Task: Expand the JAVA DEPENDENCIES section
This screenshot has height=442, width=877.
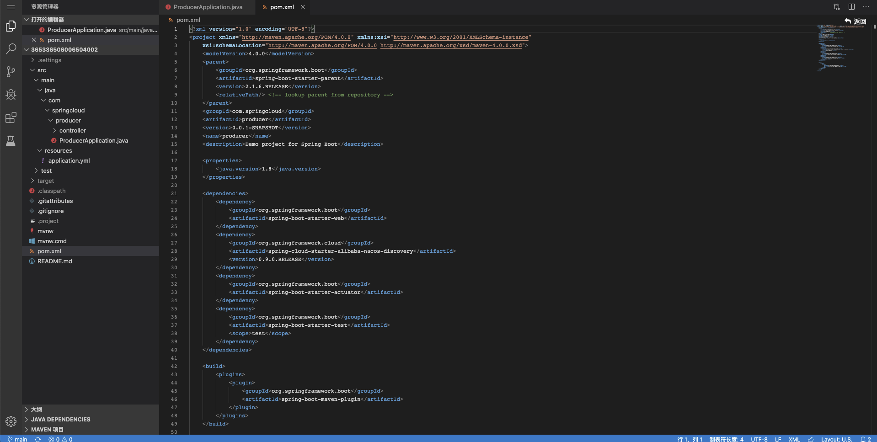Action: [x=60, y=419]
